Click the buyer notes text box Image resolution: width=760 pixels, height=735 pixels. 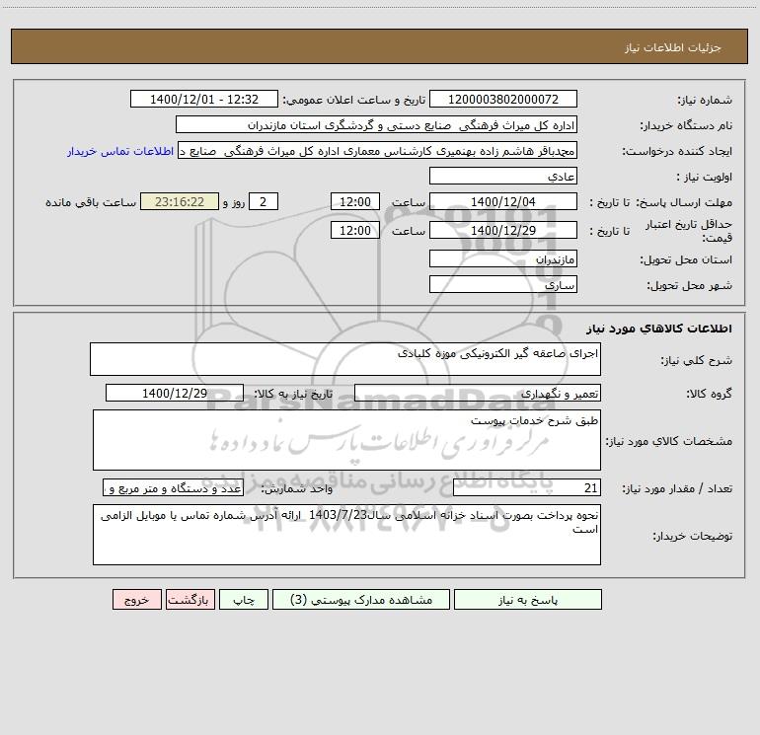(x=346, y=535)
